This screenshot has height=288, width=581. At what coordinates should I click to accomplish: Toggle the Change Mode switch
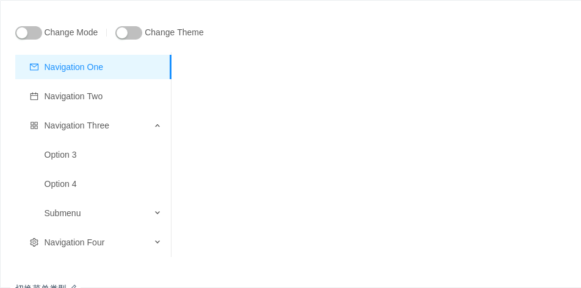coord(29,32)
